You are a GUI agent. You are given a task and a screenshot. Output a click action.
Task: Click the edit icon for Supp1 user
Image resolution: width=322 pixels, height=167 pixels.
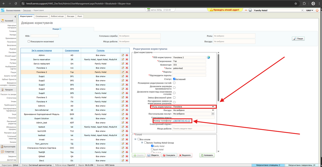point(123,76)
